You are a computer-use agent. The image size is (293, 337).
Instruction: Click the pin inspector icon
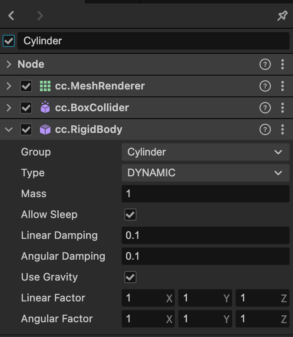(x=283, y=16)
